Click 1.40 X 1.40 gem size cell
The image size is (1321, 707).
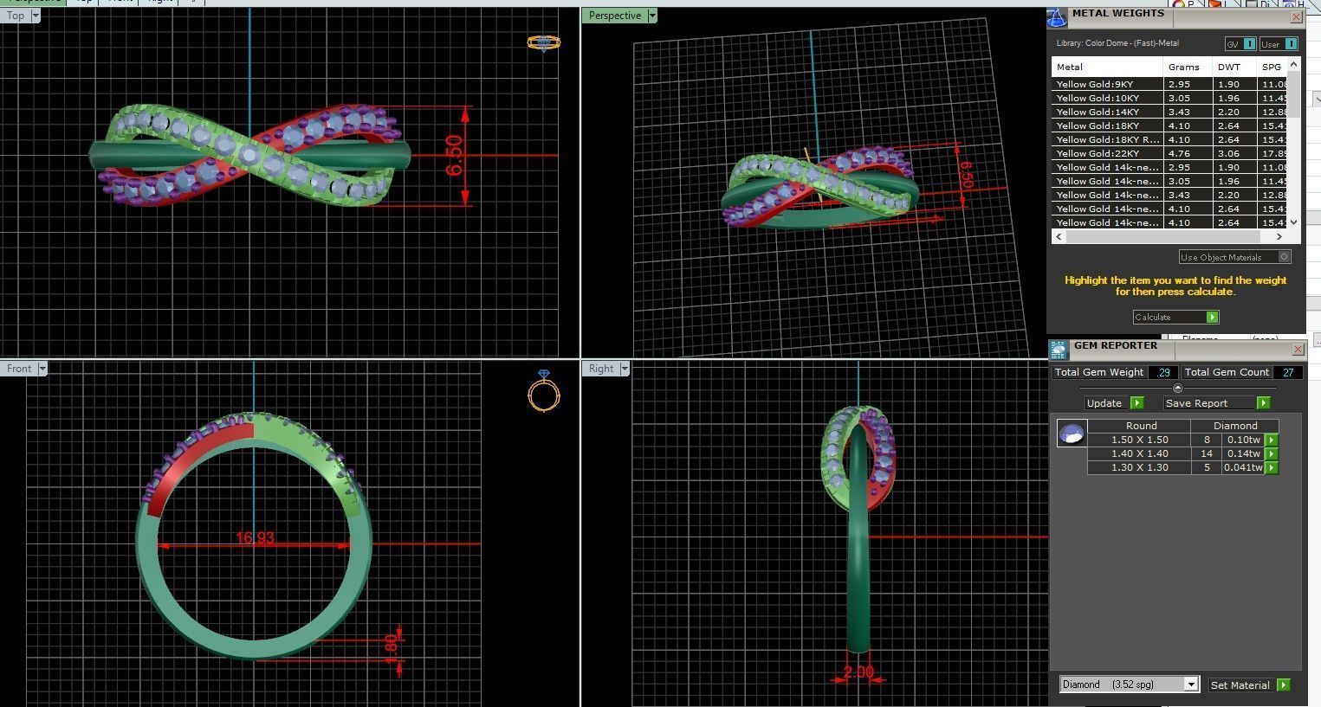tap(1139, 453)
